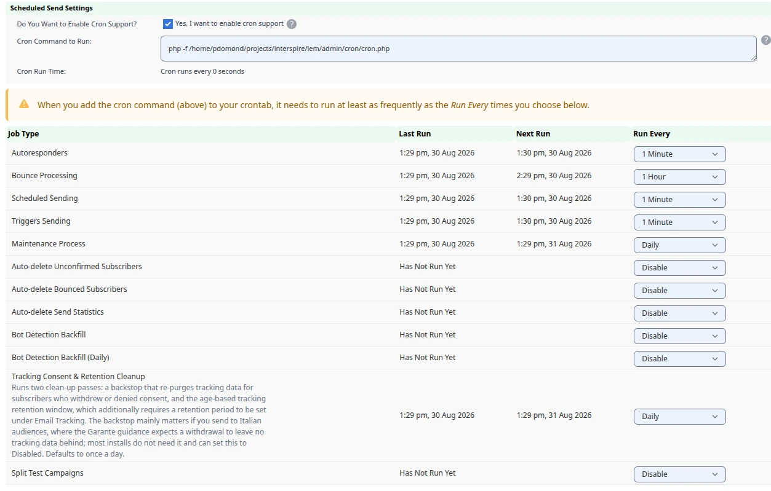Click the Last Run column header
This screenshot has width=771, height=491.
415,134
